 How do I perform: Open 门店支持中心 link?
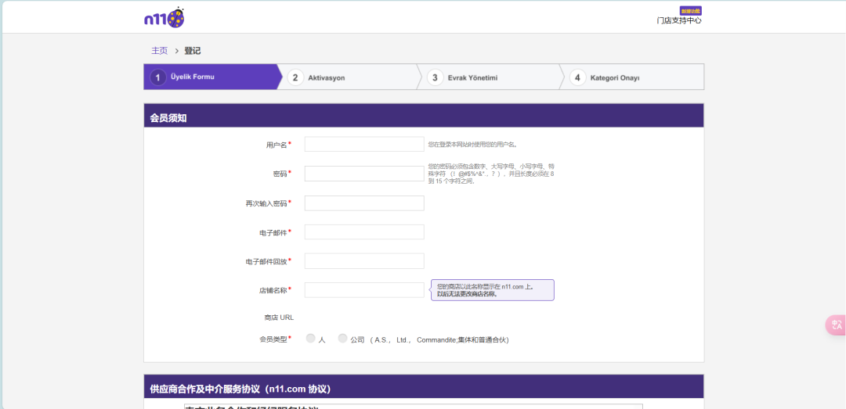click(678, 20)
